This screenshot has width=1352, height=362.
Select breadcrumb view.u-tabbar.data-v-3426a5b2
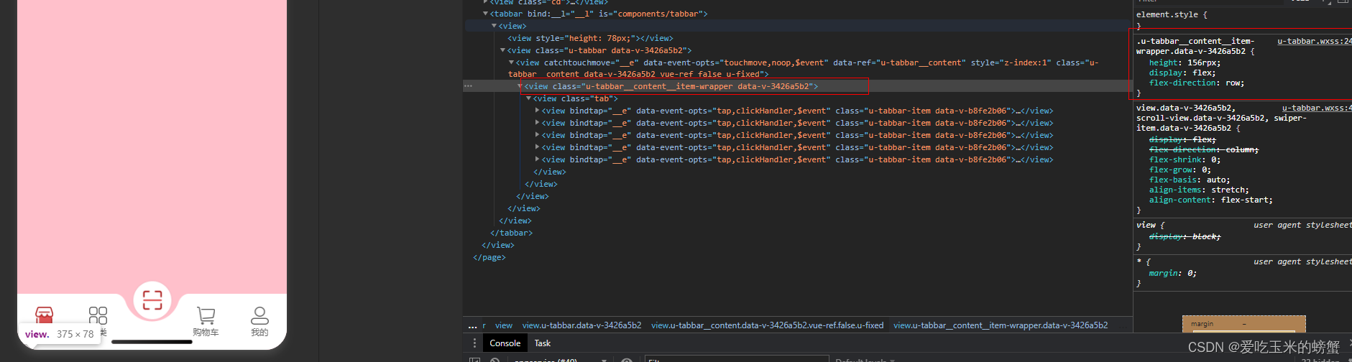point(581,325)
